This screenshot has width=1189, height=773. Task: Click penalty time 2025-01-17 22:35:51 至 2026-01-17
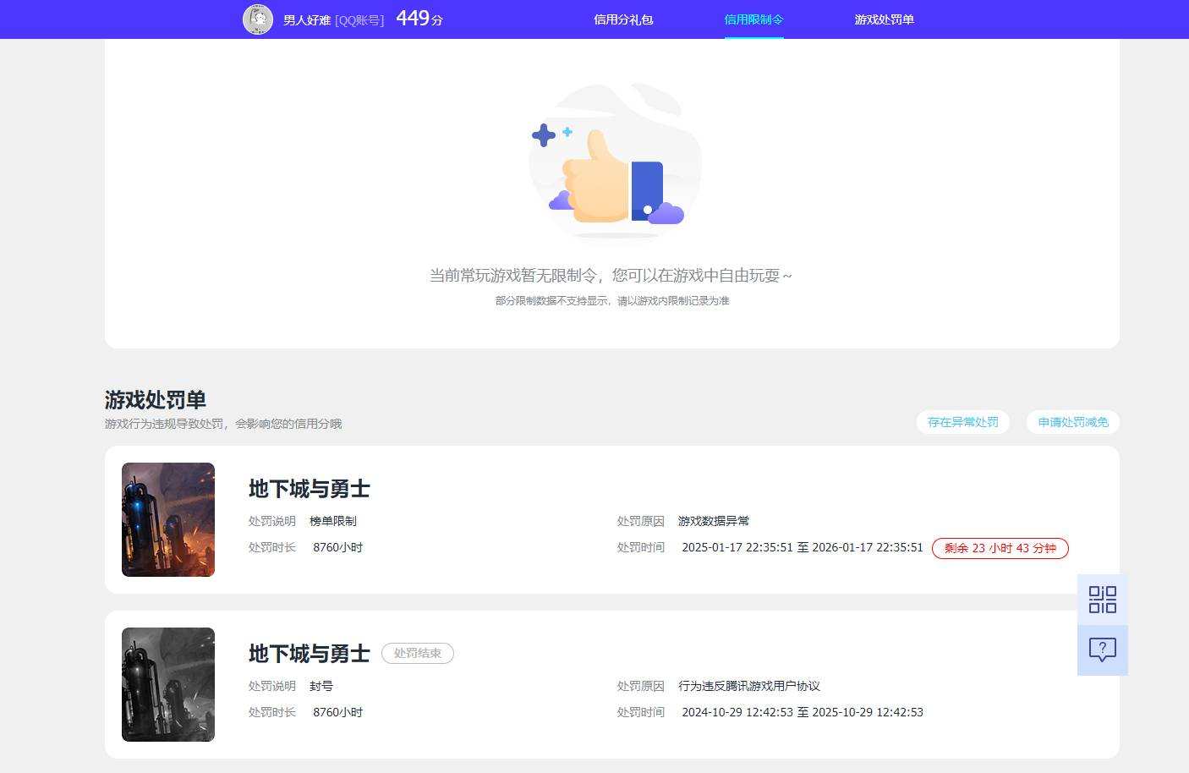click(x=803, y=547)
